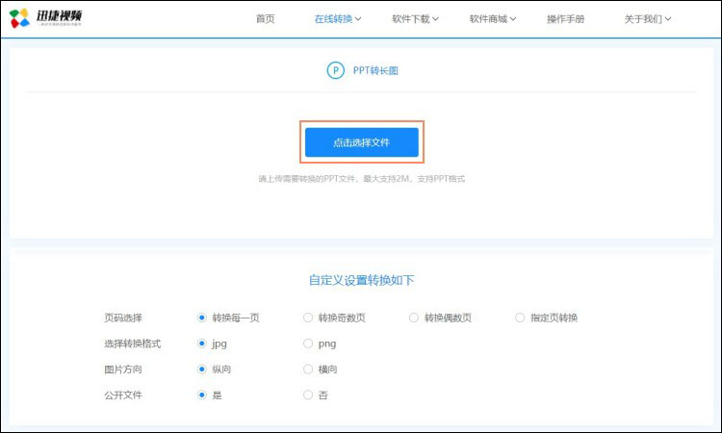The image size is (722, 433).
Task: Click the circled P icon for PPT转长图
Action: pos(335,70)
